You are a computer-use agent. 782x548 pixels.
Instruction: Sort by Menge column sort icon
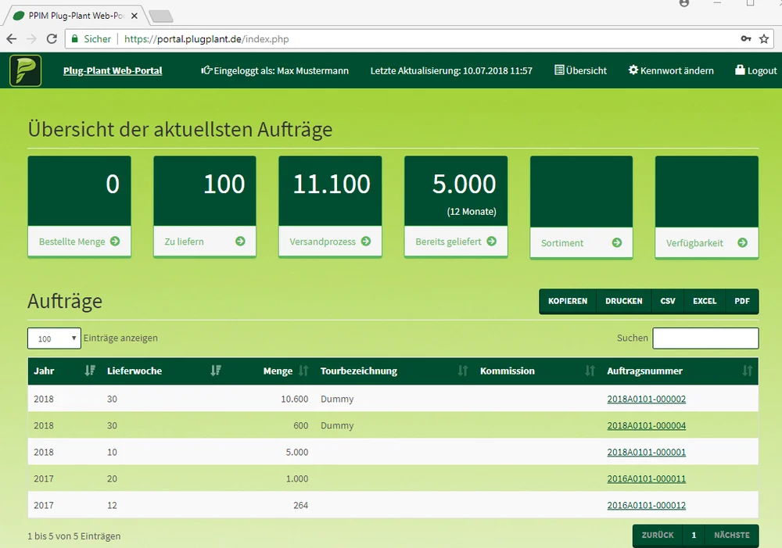[x=303, y=371]
